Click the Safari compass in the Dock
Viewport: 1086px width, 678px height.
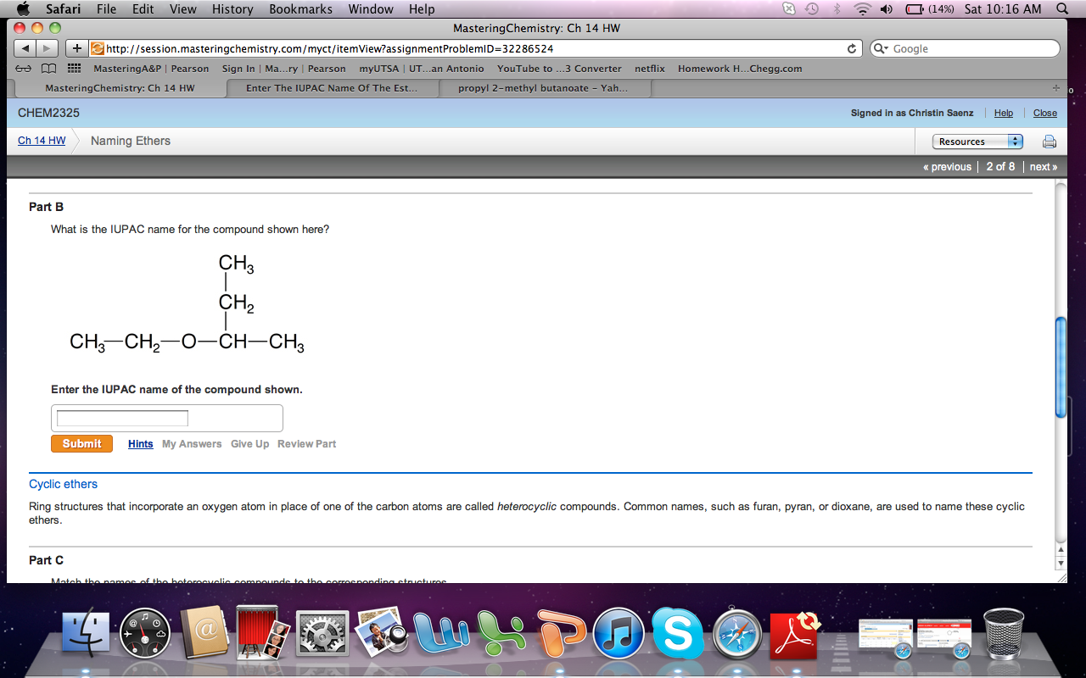(x=737, y=633)
